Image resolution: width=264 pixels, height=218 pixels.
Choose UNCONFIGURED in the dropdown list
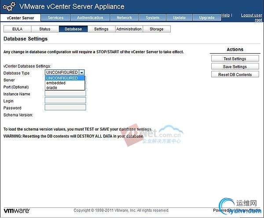click(x=65, y=78)
